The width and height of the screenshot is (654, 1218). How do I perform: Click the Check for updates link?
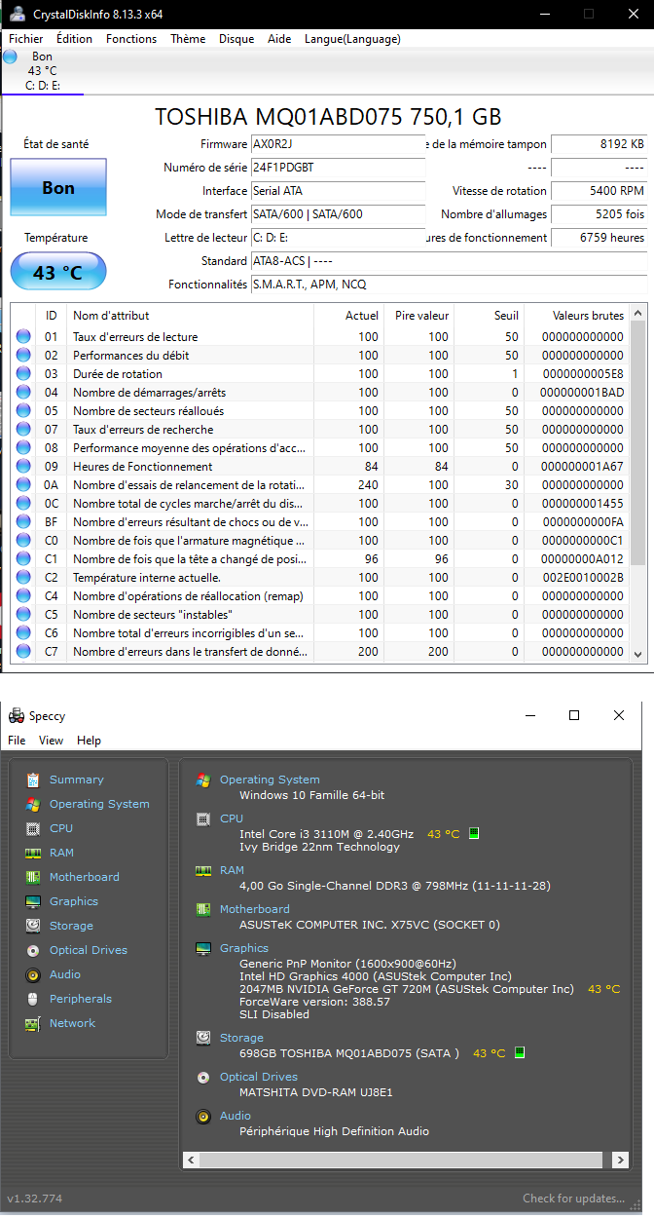point(574,1199)
